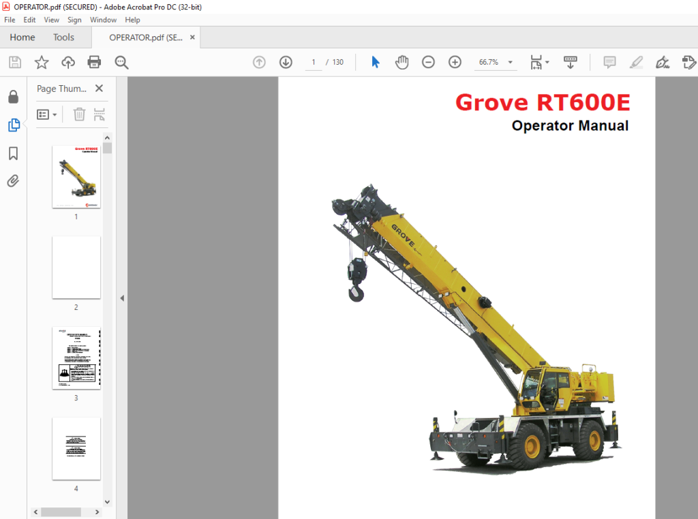Open the Window menu

tap(104, 20)
